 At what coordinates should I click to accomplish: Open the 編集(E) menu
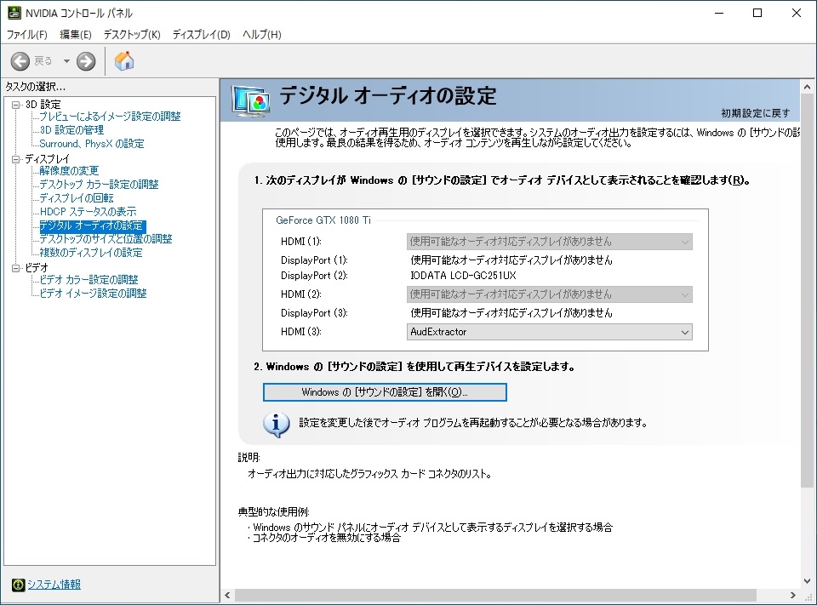76,34
